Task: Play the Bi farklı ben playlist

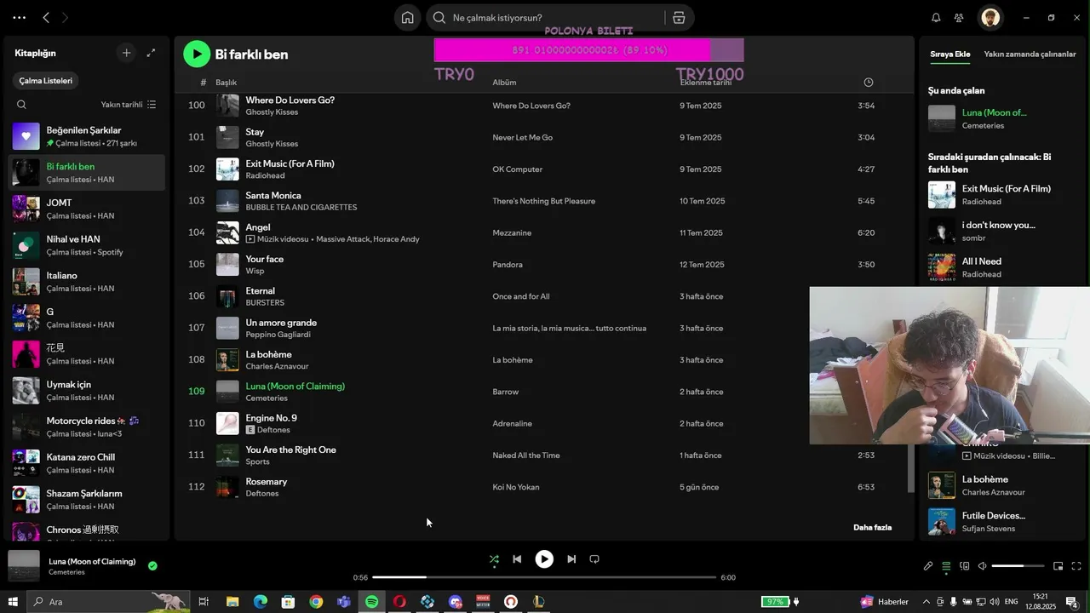Action: coord(197,54)
